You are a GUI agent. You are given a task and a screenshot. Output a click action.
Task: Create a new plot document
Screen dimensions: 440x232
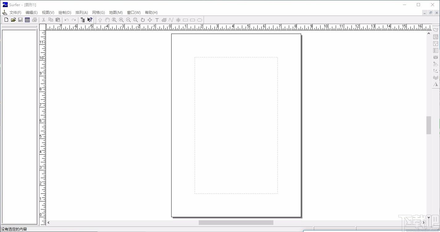6,20
